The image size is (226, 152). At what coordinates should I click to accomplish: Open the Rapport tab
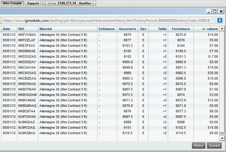click(x=33, y=3)
